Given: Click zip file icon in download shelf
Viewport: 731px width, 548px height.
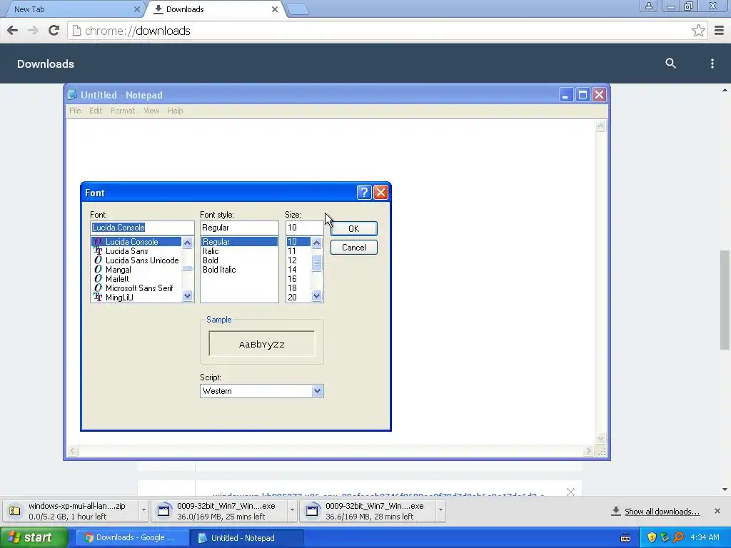Looking at the screenshot, I should (14, 511).
